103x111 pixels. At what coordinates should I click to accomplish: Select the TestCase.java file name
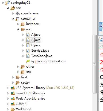42,56
